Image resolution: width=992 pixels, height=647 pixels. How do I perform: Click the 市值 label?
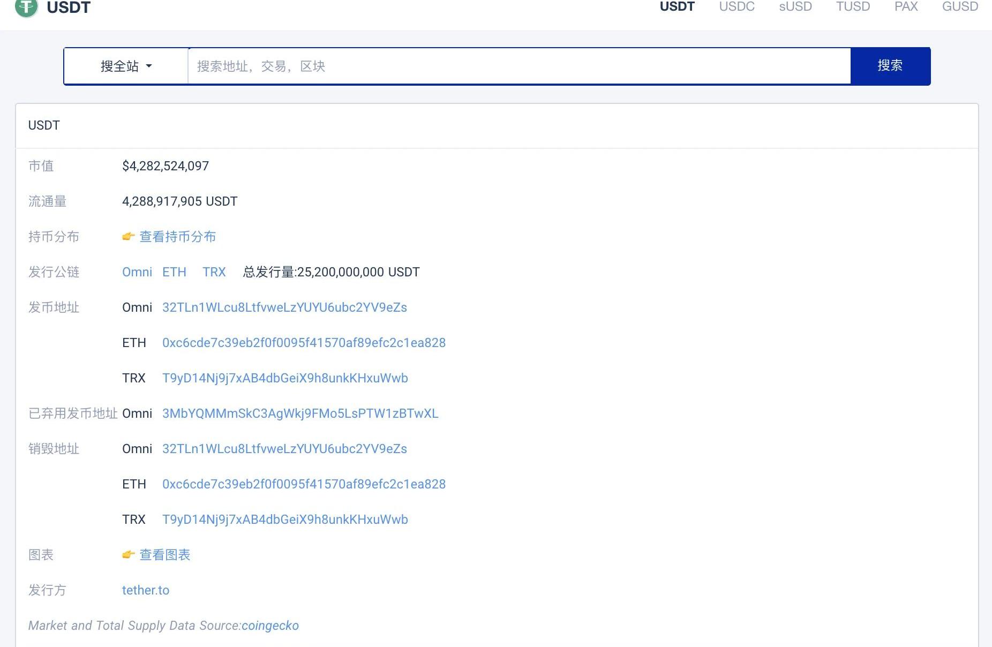pos(41,166)
